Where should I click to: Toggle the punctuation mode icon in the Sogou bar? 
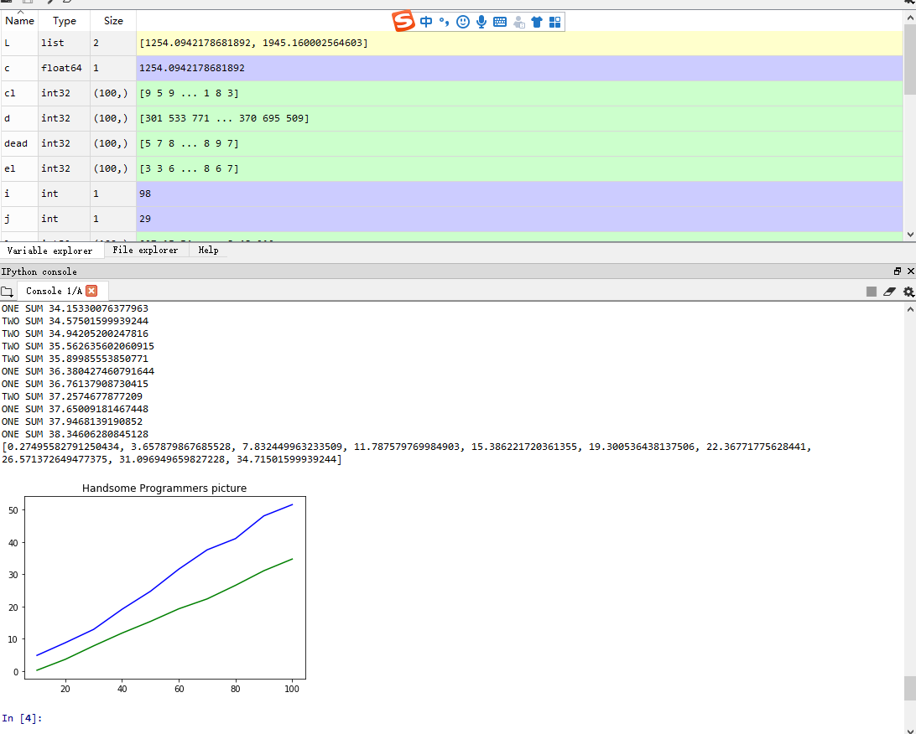(x=445, y=22)
